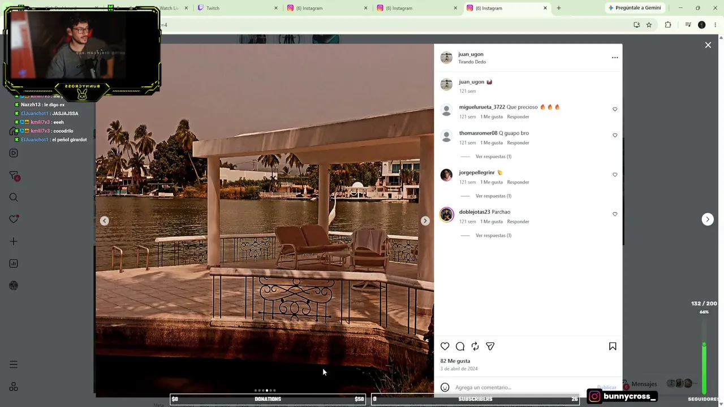Click the install app icon in the address bar
724x407 pixels.
637,25
